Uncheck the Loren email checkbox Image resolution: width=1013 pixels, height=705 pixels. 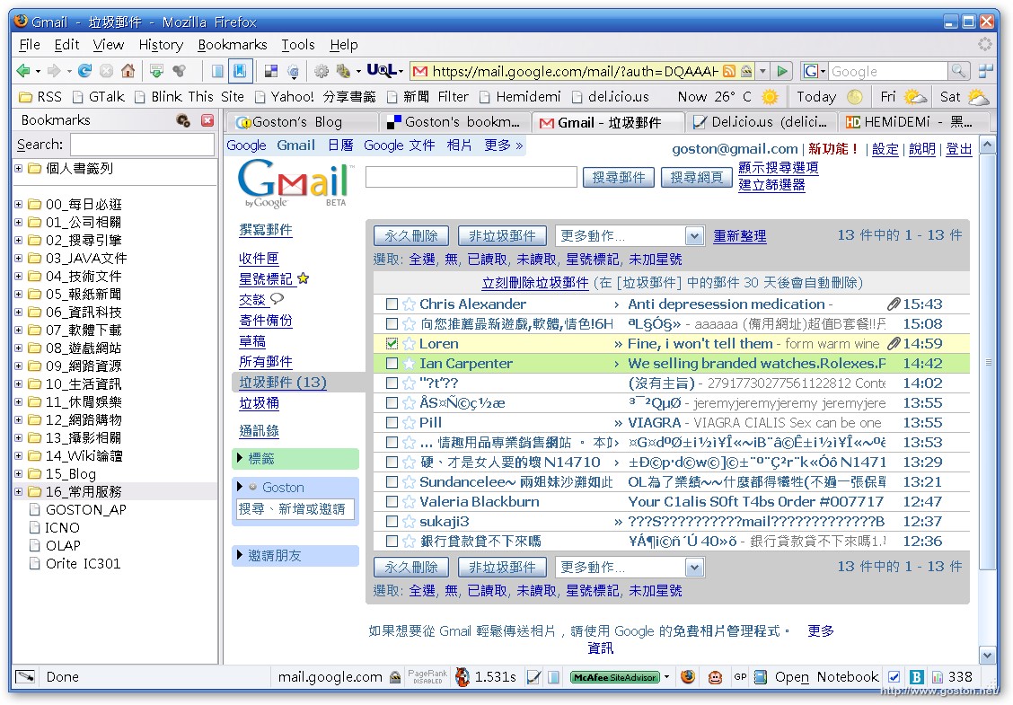(x=392, y=344)
